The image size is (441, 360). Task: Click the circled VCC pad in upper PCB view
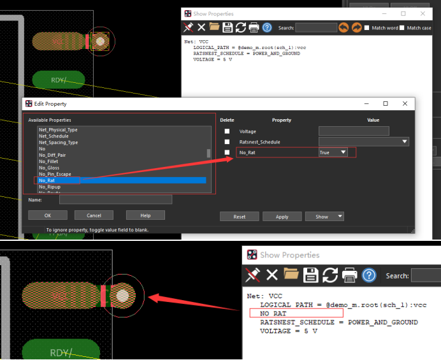click(x=100, y=41)
